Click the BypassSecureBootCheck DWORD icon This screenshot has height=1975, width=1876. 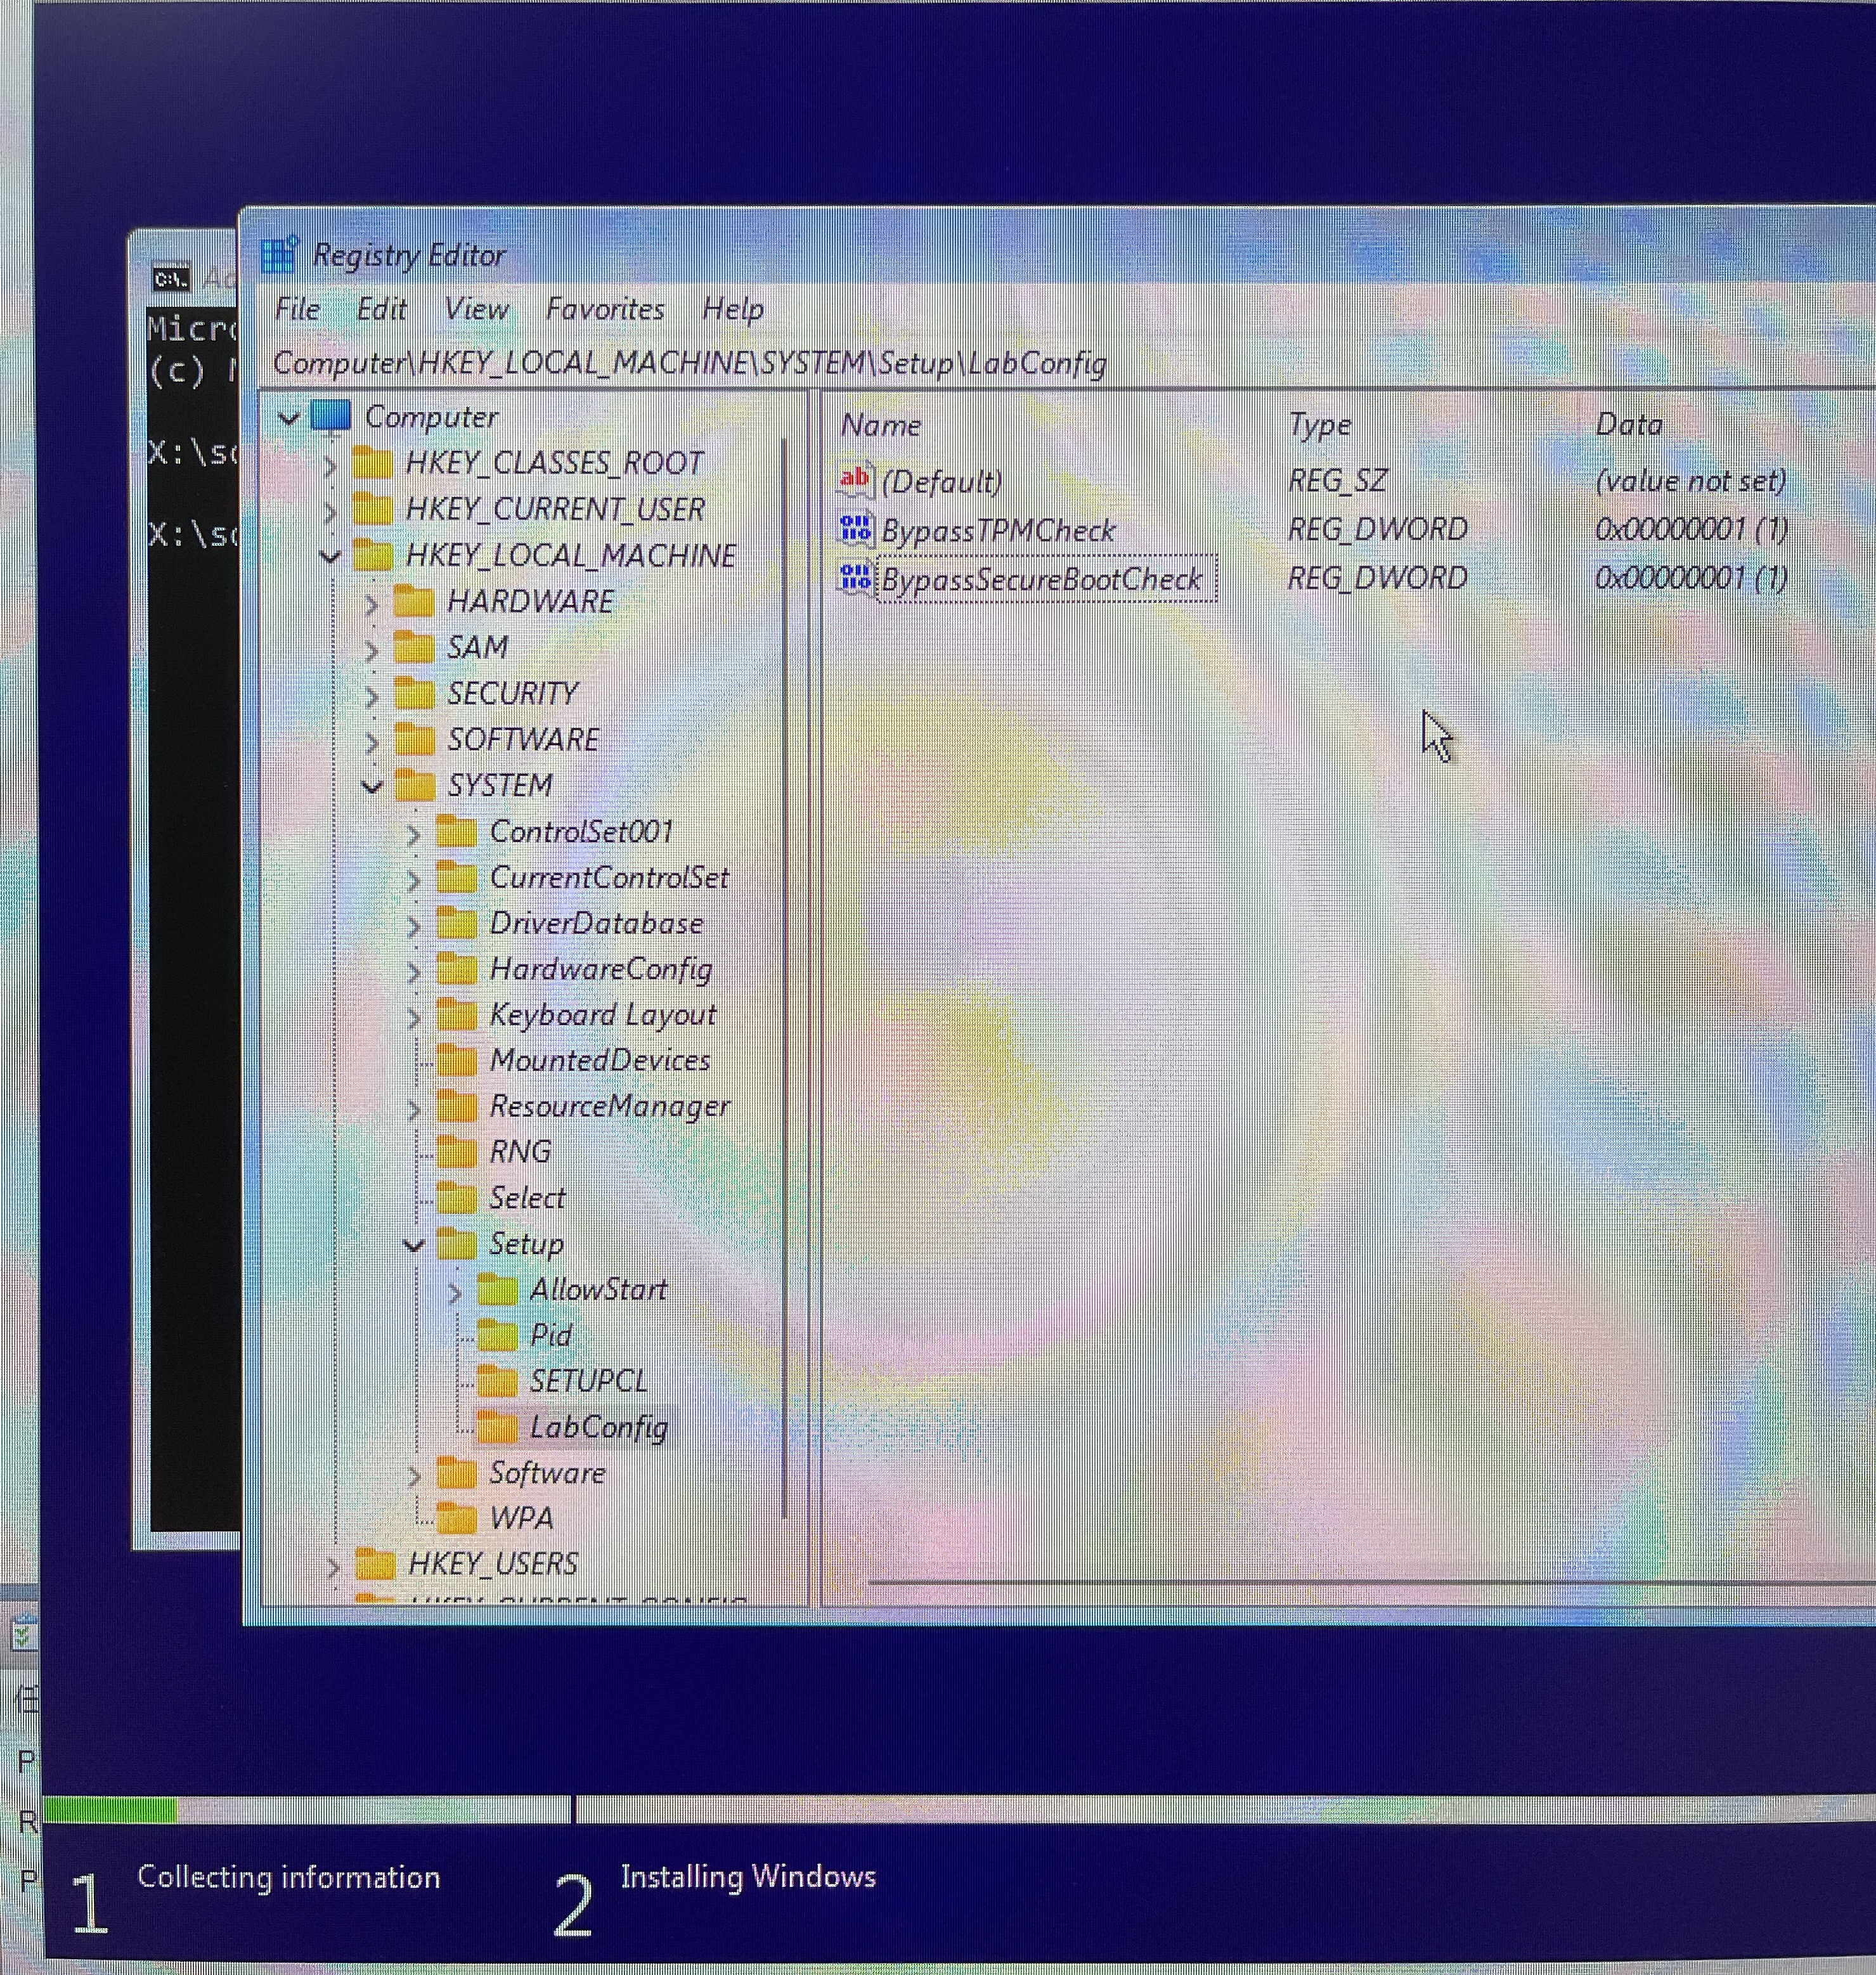click(x=855, y=578)
